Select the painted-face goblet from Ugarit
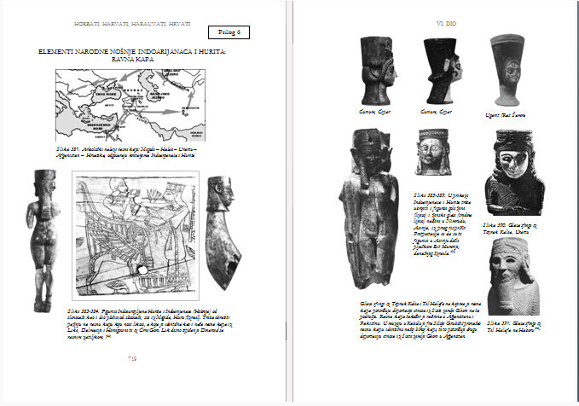This screenshot has height=406, width=579. point(508,70)
